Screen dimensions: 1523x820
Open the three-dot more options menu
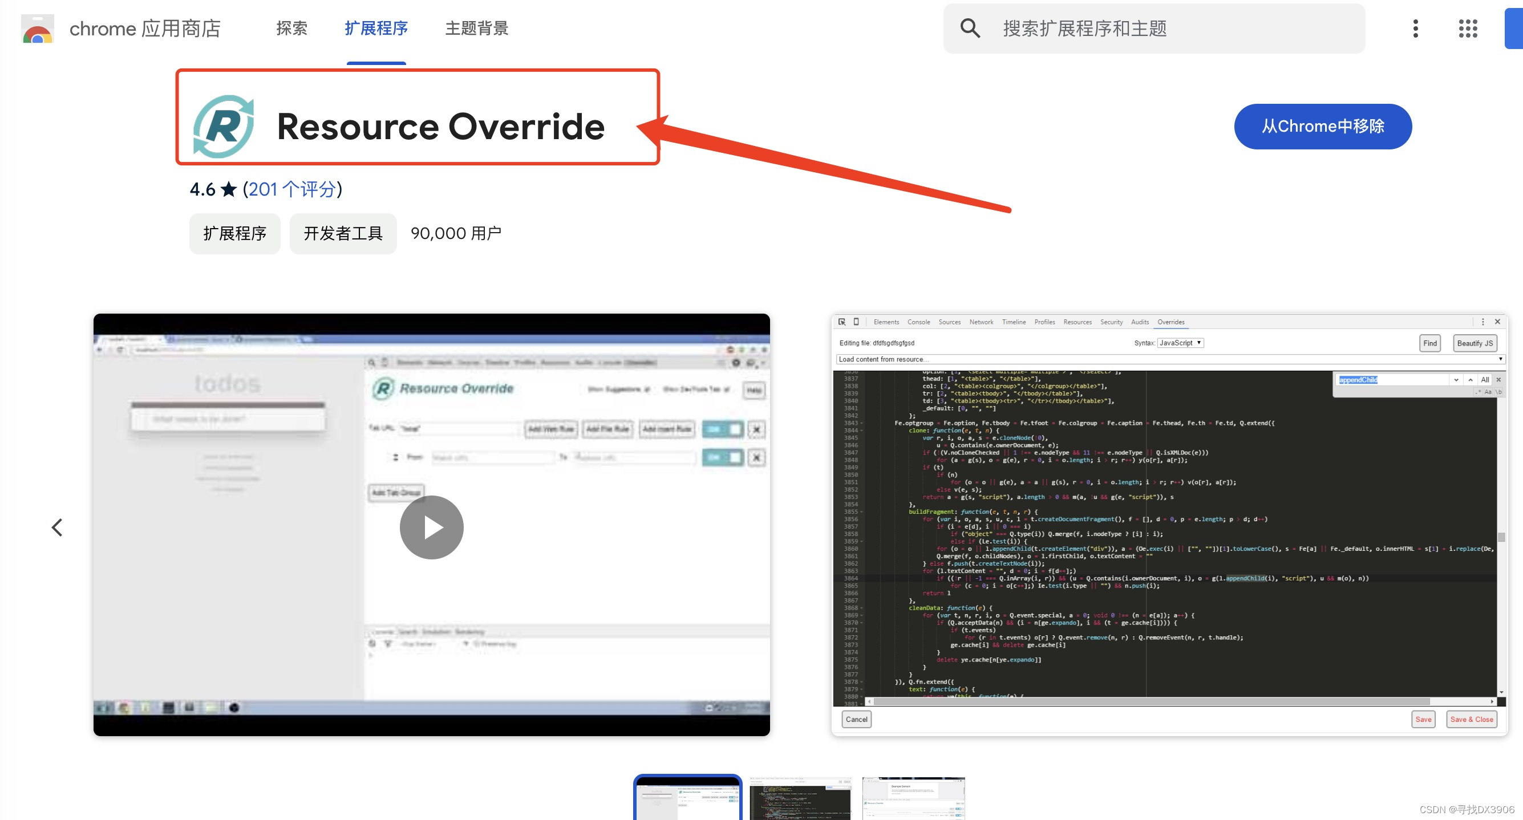pyautogui.click(x=1415, y=29)
